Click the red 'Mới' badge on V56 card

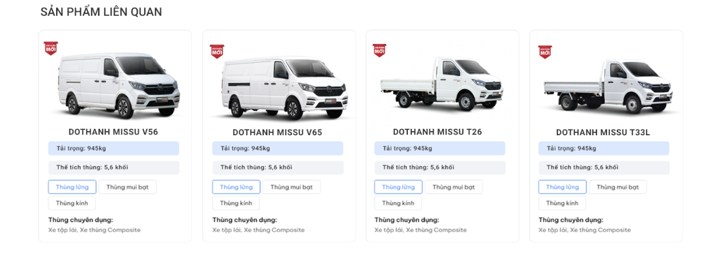[x=51, y=48]
